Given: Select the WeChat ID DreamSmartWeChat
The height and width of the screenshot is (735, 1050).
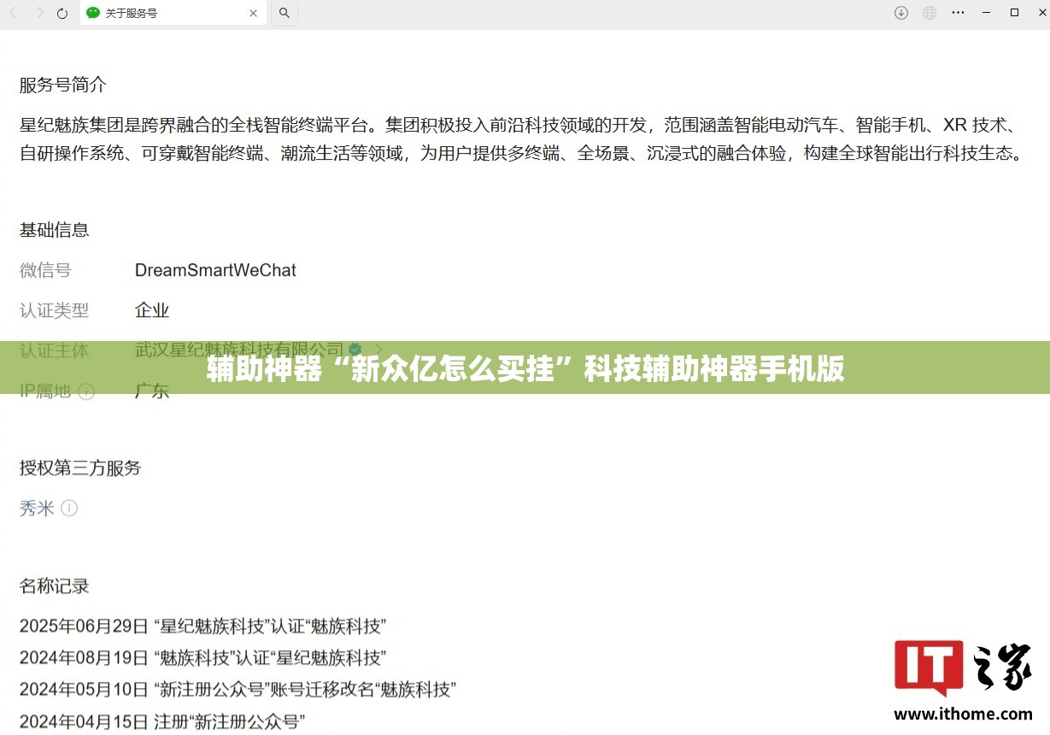Looking at the screenshot, I should coord(215,270).
